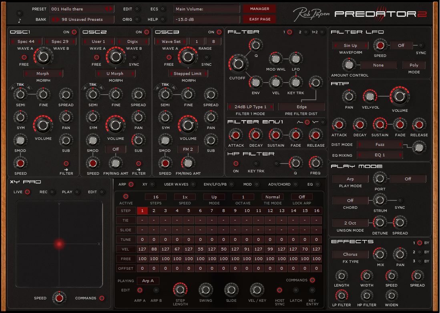Click the OSC1 Volume knob

[43, 125]
